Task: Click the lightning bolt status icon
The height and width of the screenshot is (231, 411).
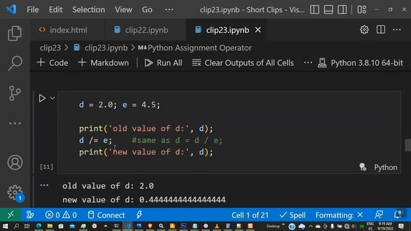Action: click(x=139, y=215)
